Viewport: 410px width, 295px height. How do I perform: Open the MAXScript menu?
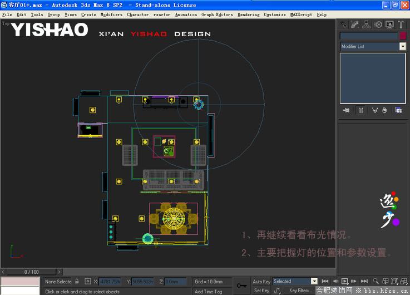(301, 14)
